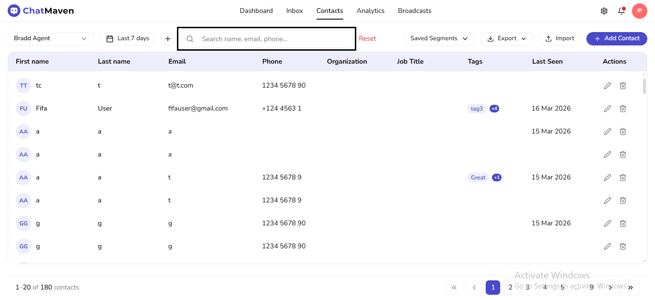Expand the Saved Segments dropdown
This screenshot has width=655, height=300.
click(x=439, y=38)
